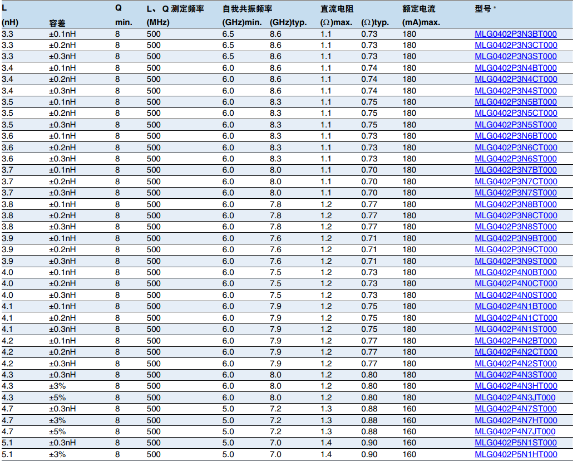Follow the MLG0402P3N7BT000 link
Image resolution: width=577 pixels, height=461 pixels.
click(x=516, y=170)
